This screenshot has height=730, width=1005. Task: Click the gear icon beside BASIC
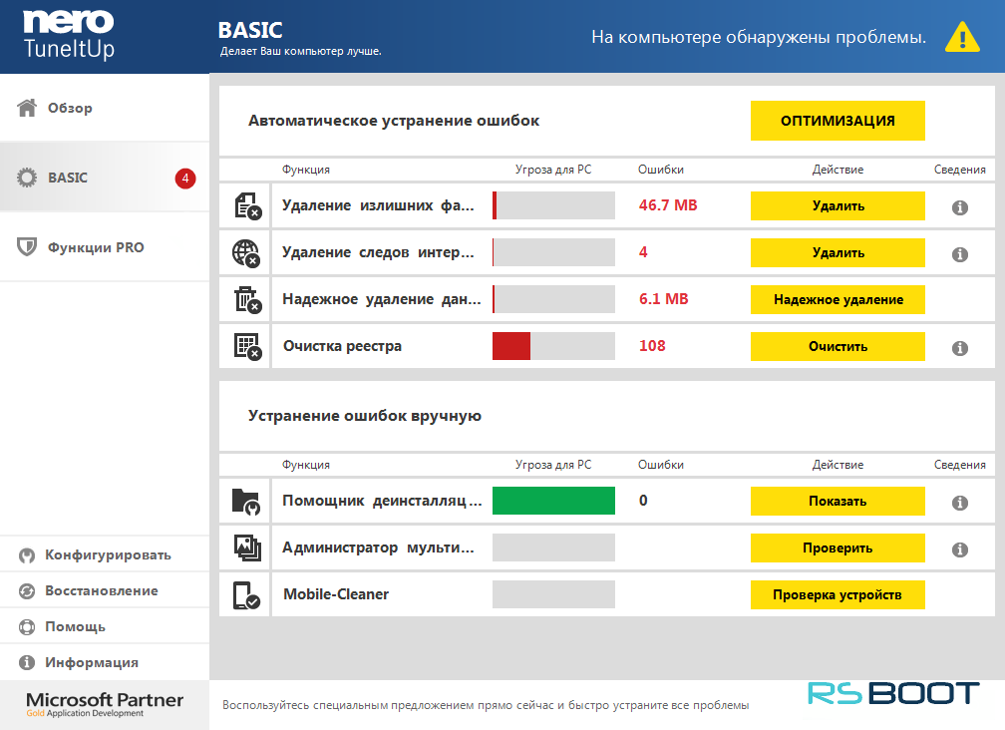tap(27, 178)
